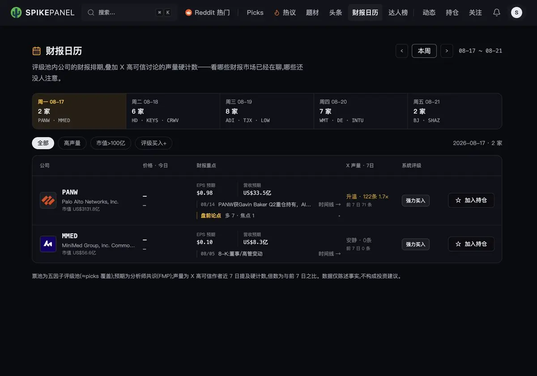Open the Picks section
This screenshot has height=376, width=537.
point(255,13)
